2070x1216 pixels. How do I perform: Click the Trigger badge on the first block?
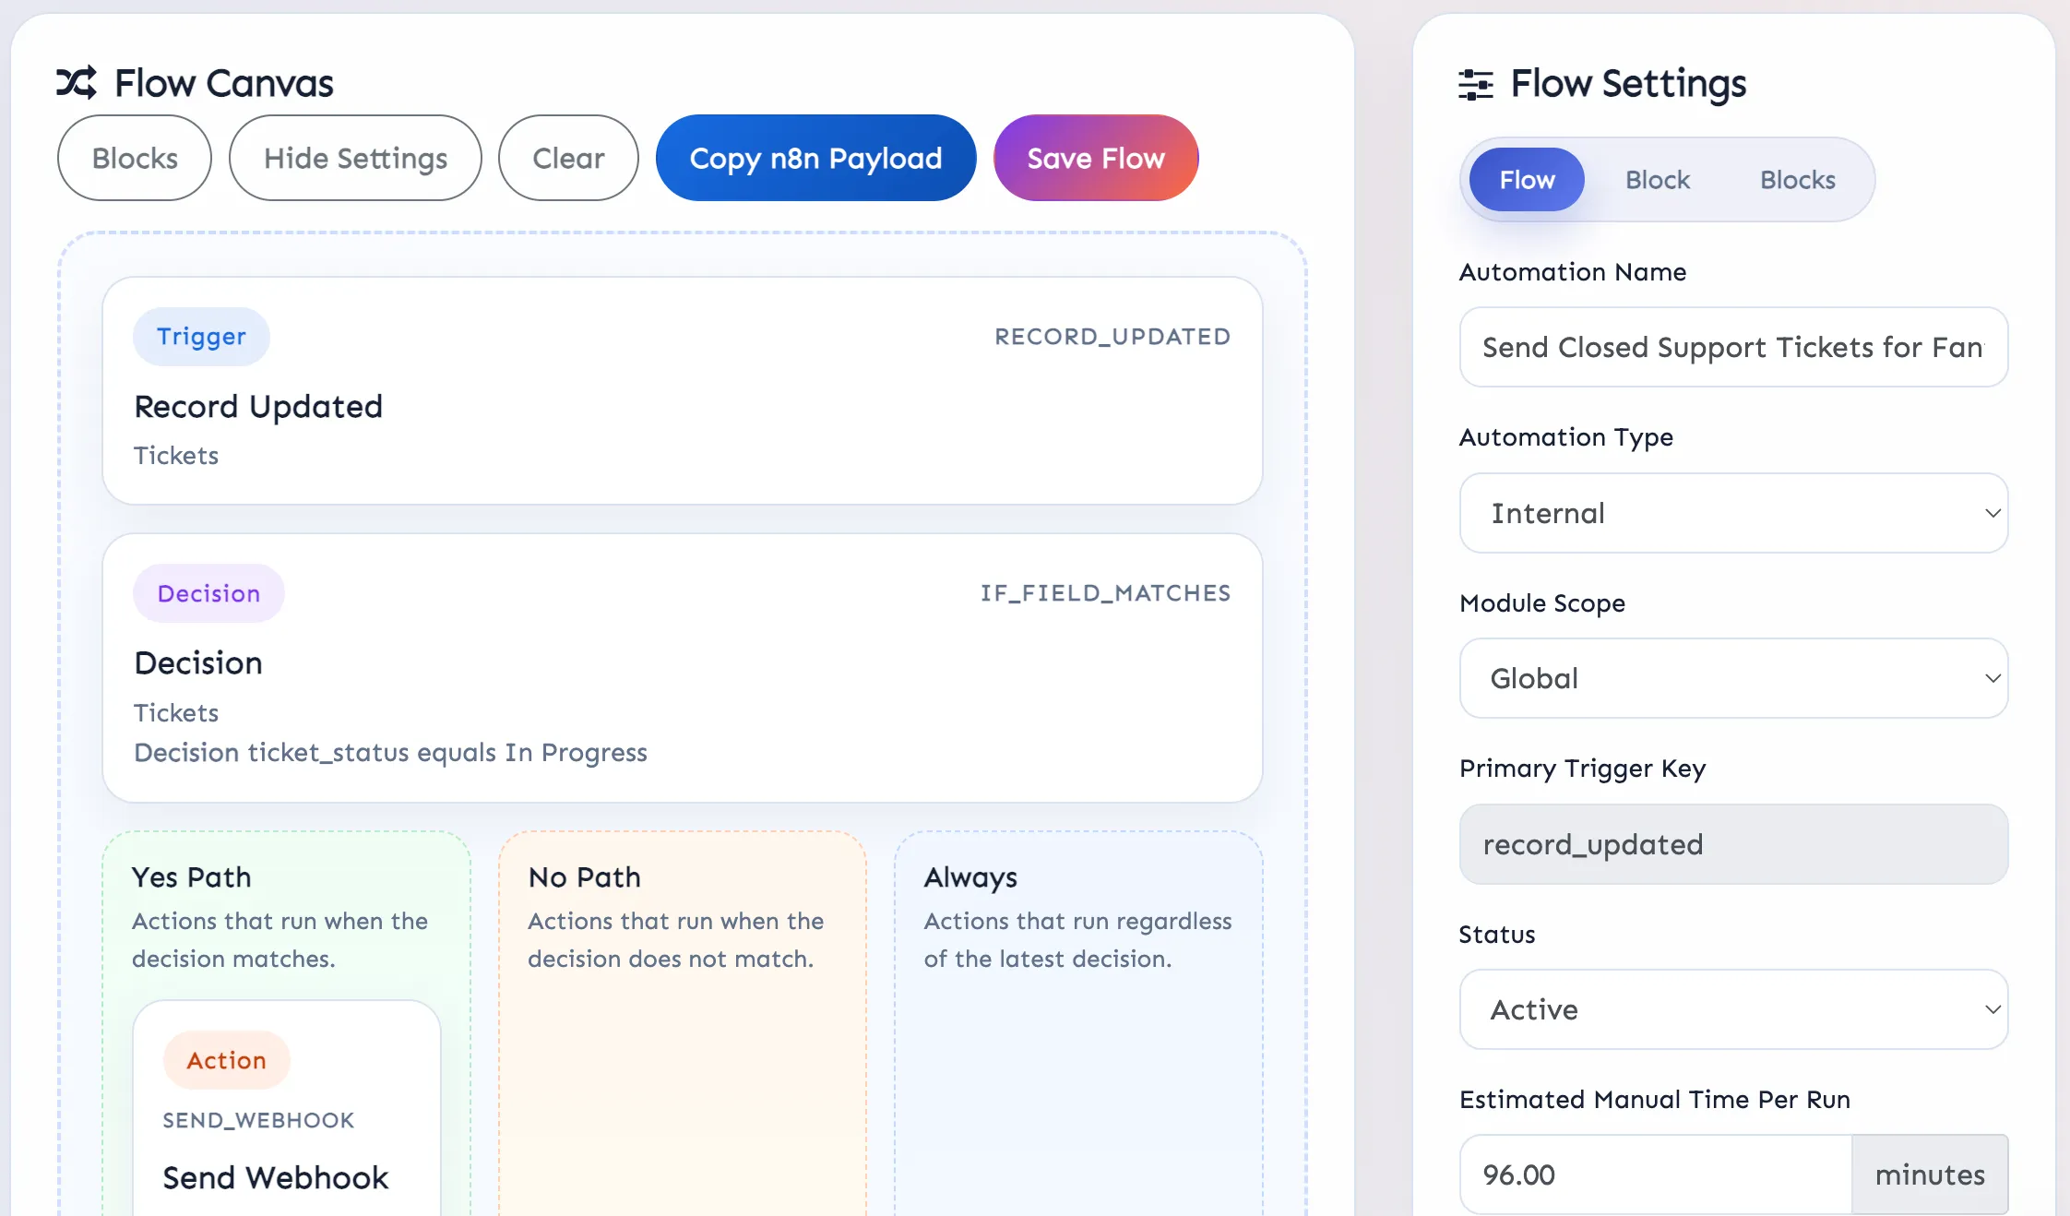(201, 337)
